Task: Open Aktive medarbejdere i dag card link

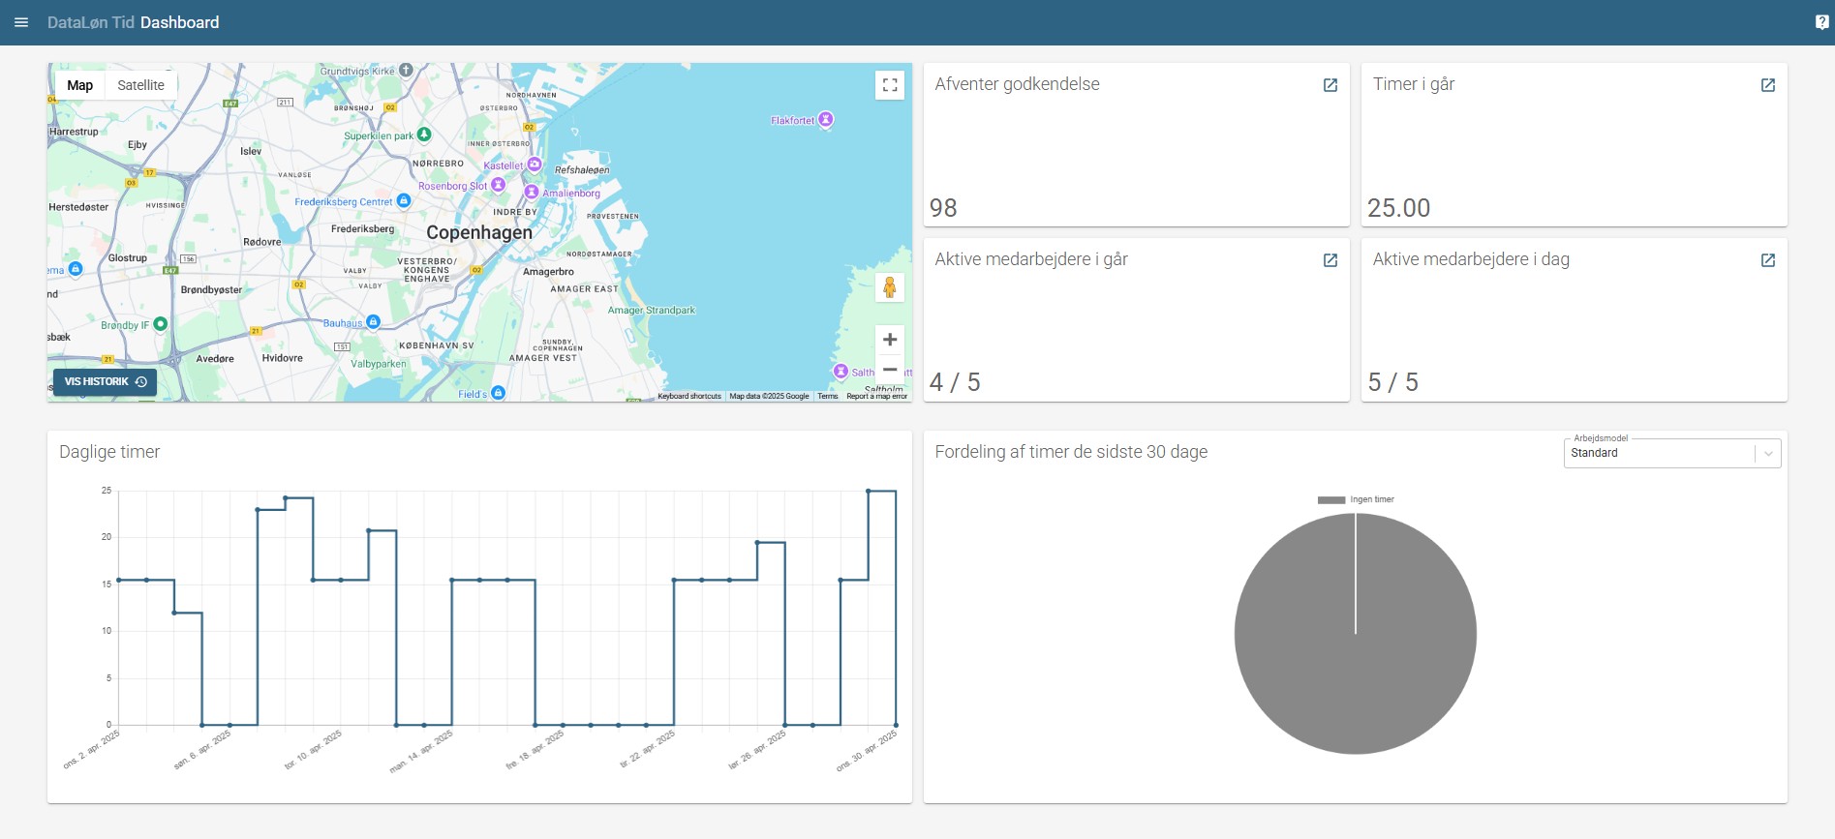Action: 1767,260
